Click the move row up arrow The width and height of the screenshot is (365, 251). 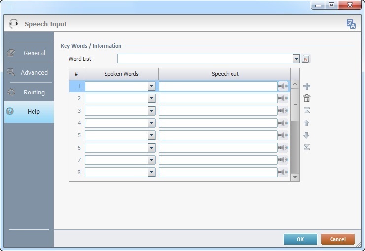click(307, 123)
